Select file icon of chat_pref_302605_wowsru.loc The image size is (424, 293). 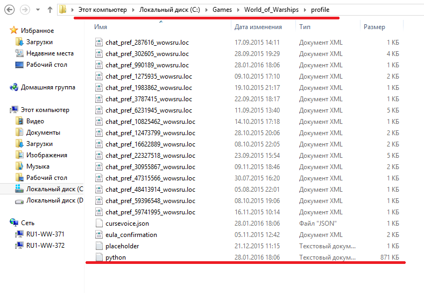pyautogui.click(x=99, y=54)
